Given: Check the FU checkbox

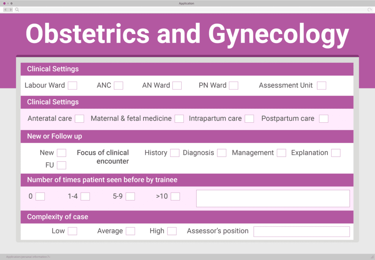Looking at the screenshot, I should pos(62,165).
